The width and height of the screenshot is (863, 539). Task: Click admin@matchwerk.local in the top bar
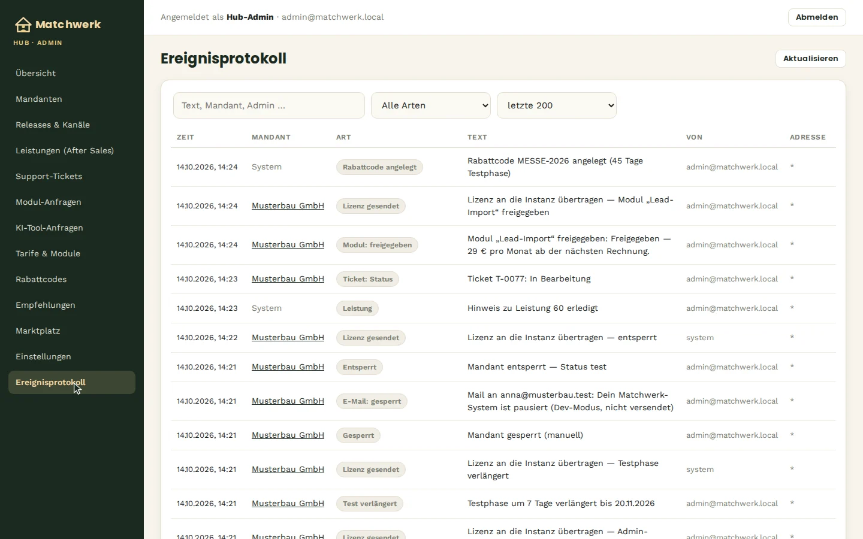[333, 17]
